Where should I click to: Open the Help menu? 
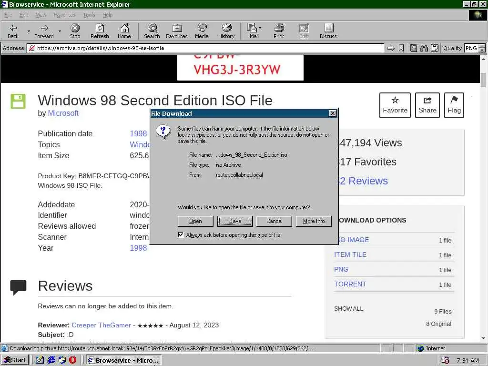tap(107, 15)
